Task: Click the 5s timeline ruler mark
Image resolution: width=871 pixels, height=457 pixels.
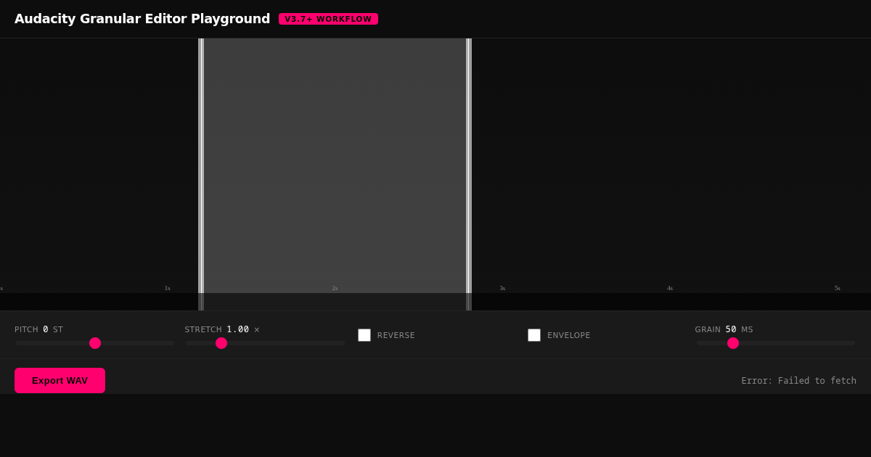Action: click(838, 288)
